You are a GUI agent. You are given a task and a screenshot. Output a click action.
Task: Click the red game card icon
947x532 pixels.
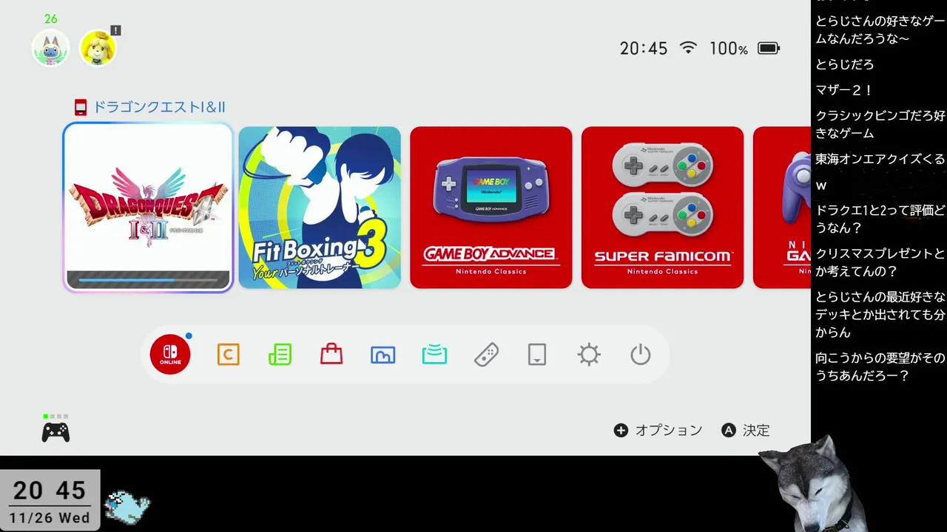[x=81, y=107]
